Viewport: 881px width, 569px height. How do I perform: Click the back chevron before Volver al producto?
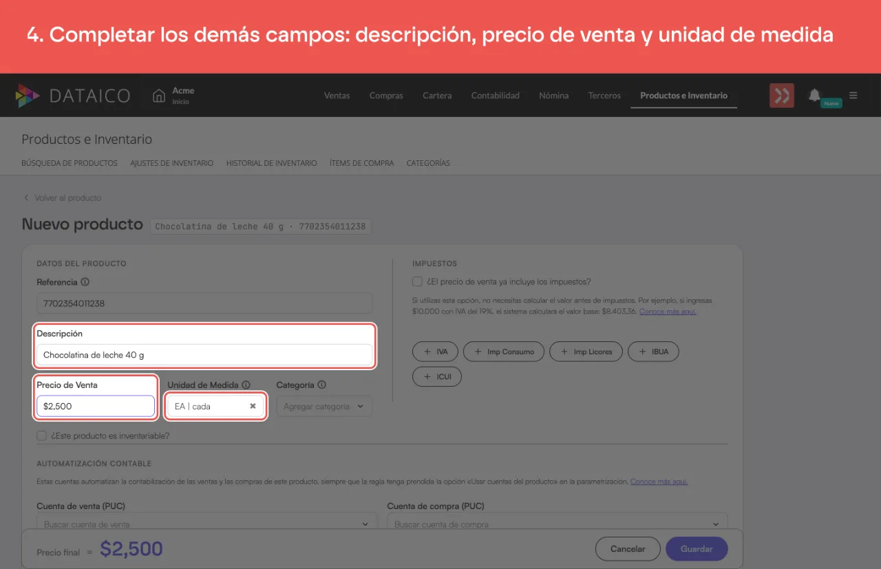[26, 198]
